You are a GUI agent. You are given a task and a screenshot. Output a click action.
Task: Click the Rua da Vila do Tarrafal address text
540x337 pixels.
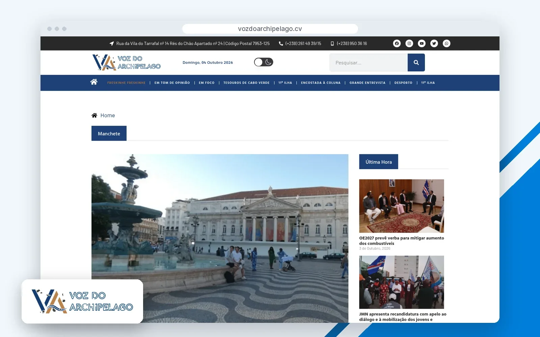193,43
